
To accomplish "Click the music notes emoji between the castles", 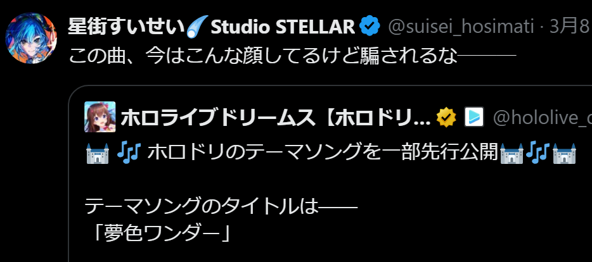I will 538,153.
